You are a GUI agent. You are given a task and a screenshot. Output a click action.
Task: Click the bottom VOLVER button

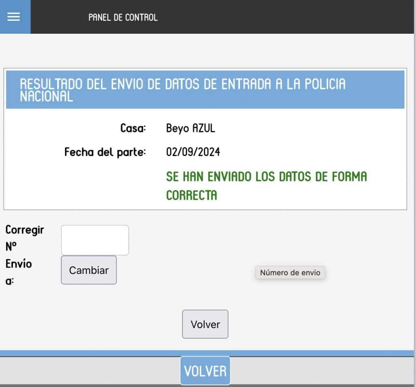(205, 370)
